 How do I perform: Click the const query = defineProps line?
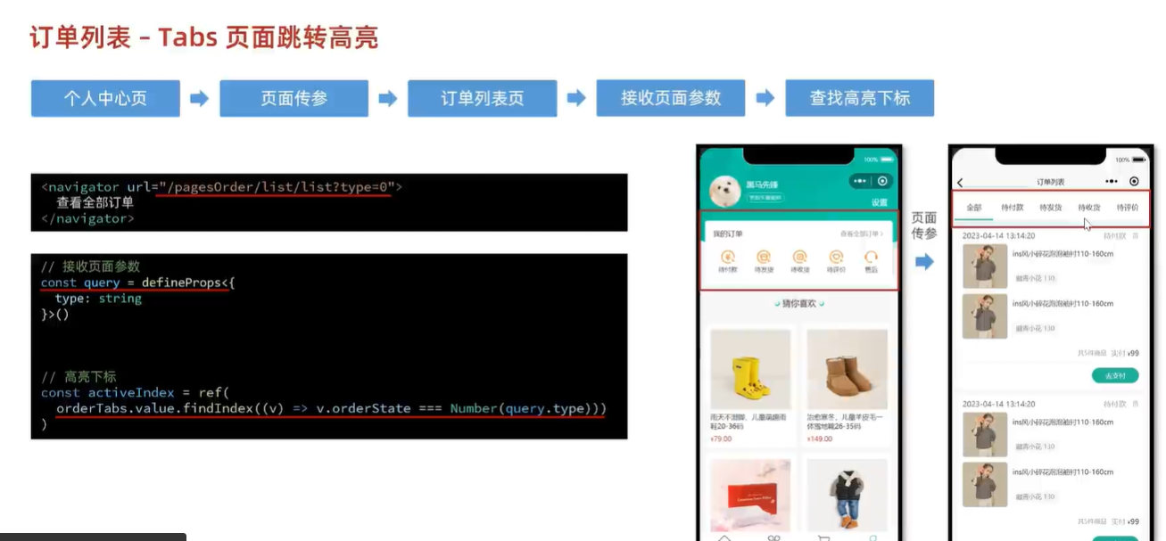tap(137, 283)
